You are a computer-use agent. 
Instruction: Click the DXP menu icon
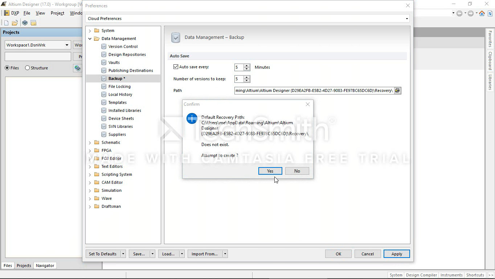(x=7, y=13)
